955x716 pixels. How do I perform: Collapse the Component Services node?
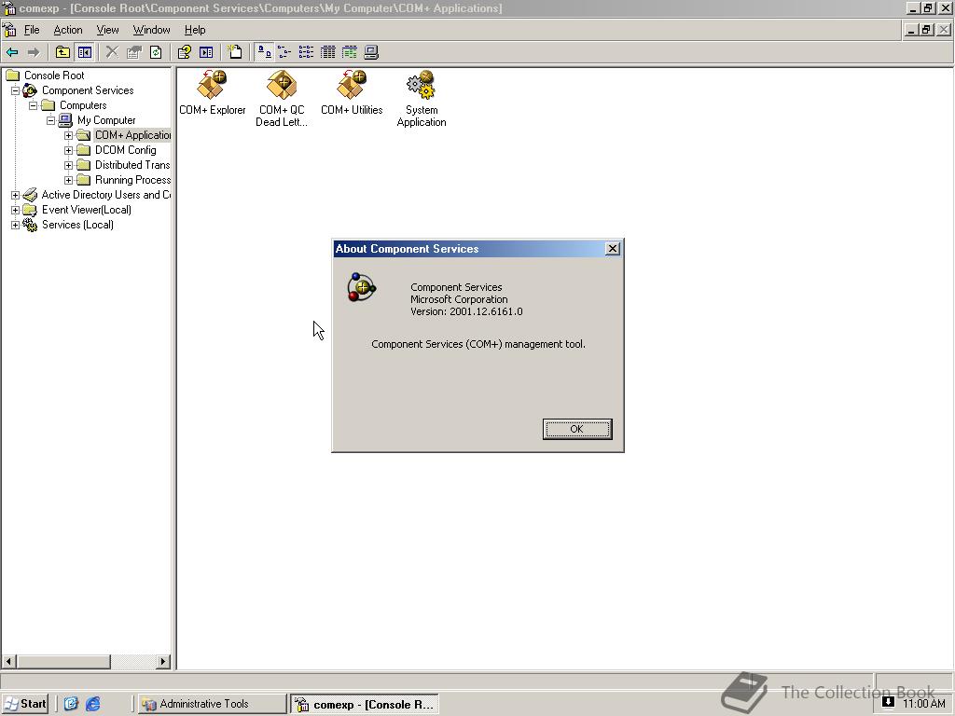click(15, 90)
